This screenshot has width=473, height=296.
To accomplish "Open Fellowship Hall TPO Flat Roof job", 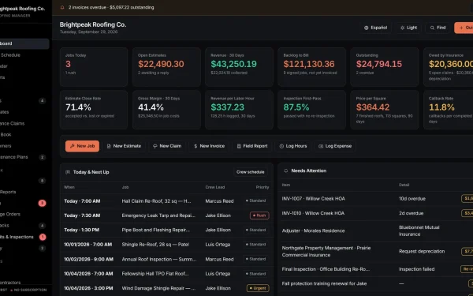I will tap(166, 274).
